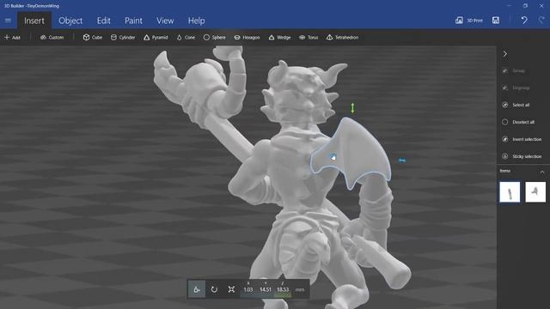Click the blue horizontal move arrow
This screenshot has height=309, width=550.
[402, 161]
